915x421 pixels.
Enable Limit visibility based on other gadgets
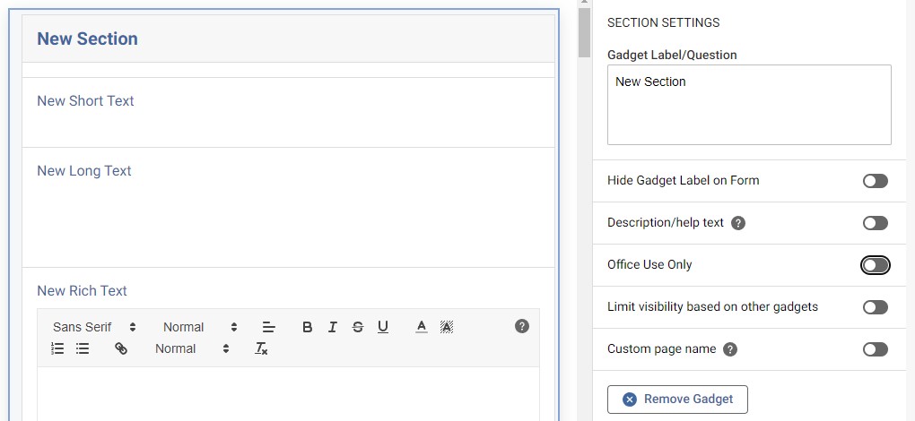point(875,307)
